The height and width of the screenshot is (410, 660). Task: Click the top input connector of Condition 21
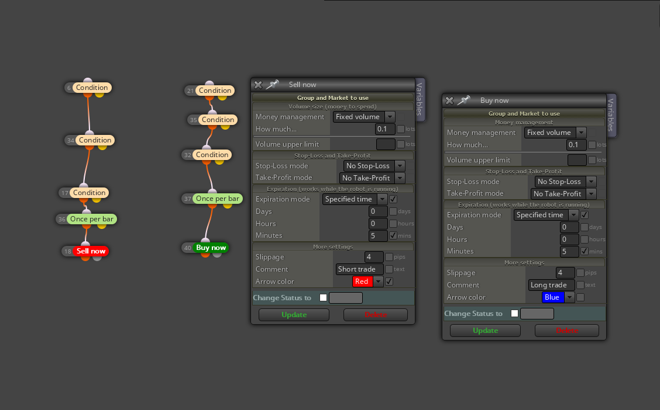point(209,84)
